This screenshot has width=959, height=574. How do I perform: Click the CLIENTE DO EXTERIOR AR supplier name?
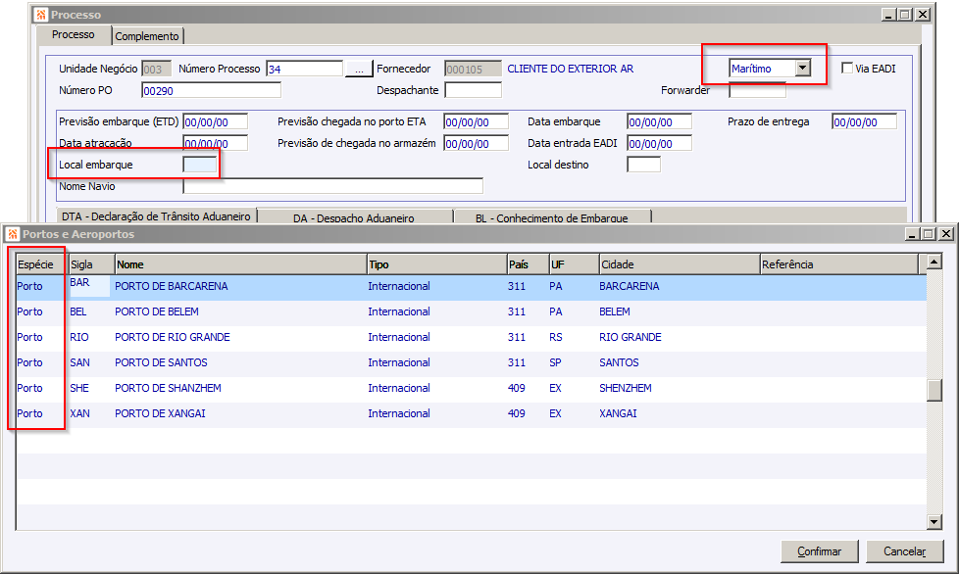[x=571, y=69]
